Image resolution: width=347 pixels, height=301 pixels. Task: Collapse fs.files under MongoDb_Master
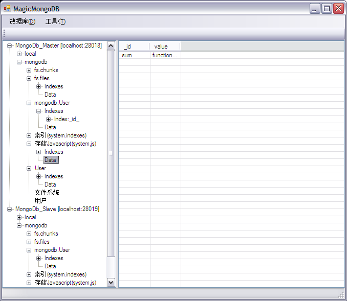pyautogui.click(x=29, y=79)
